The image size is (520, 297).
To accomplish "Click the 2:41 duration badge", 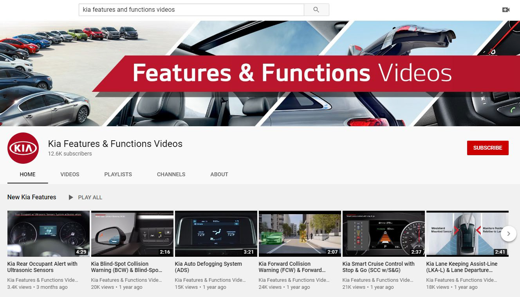I will [x=500, y=252].
